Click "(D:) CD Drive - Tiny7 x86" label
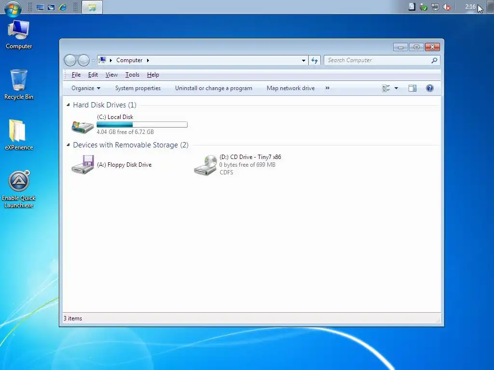 [250, 157]
